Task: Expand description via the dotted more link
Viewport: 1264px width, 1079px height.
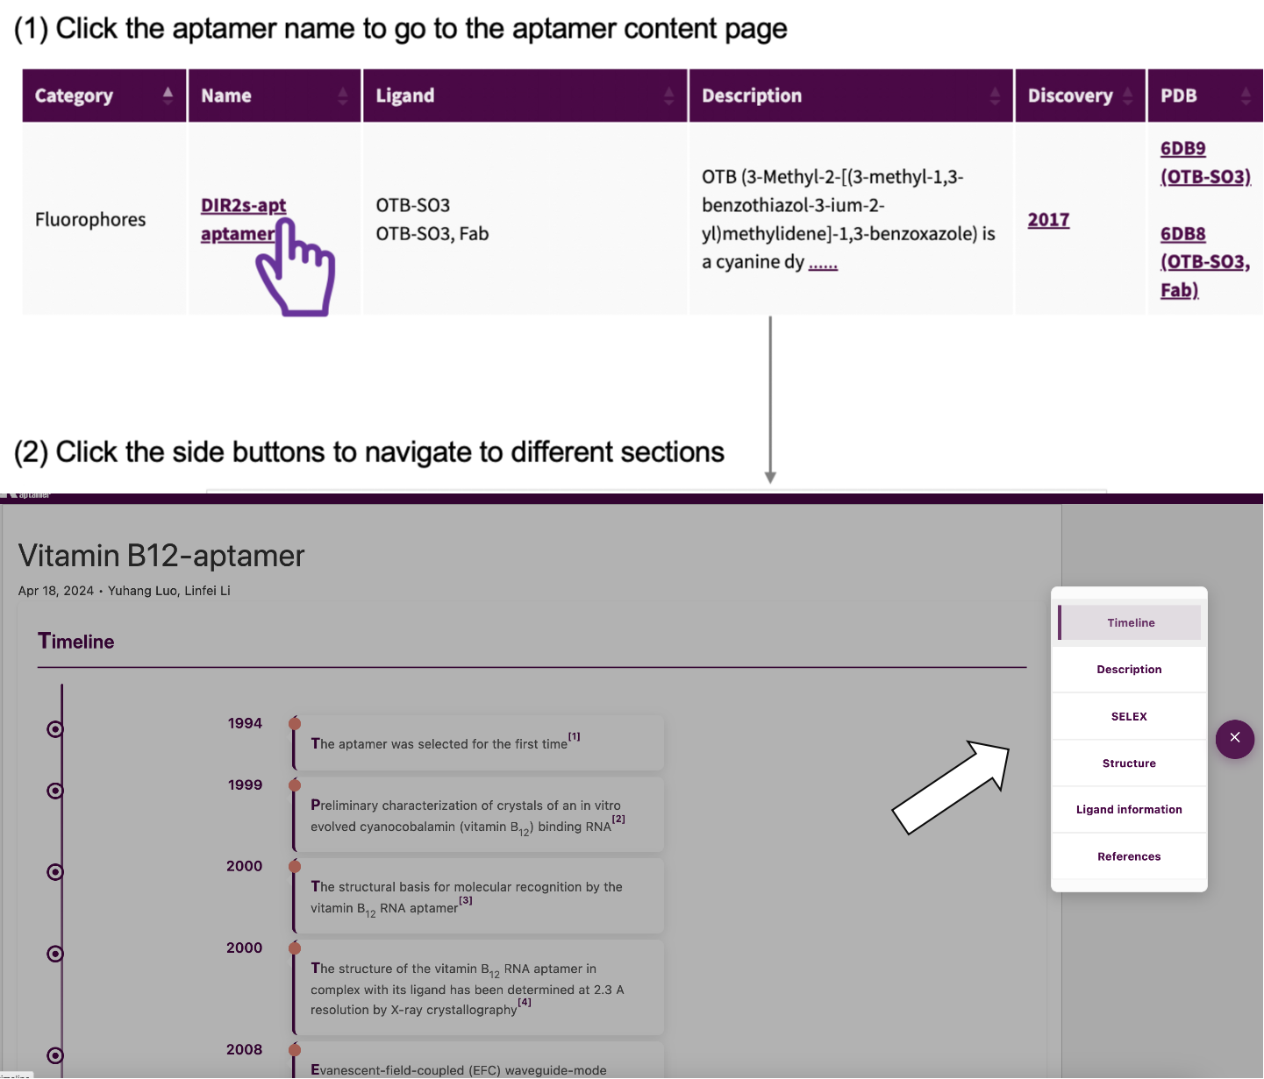Action: click(823, 263)
